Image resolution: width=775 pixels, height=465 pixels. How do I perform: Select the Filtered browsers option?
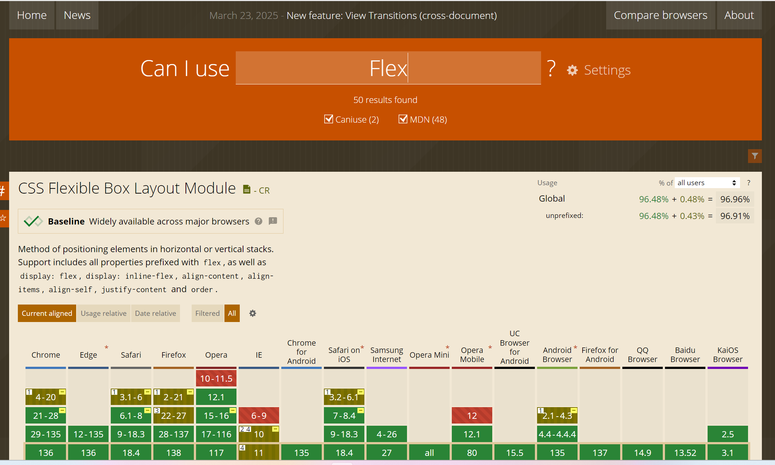[207, 313]
